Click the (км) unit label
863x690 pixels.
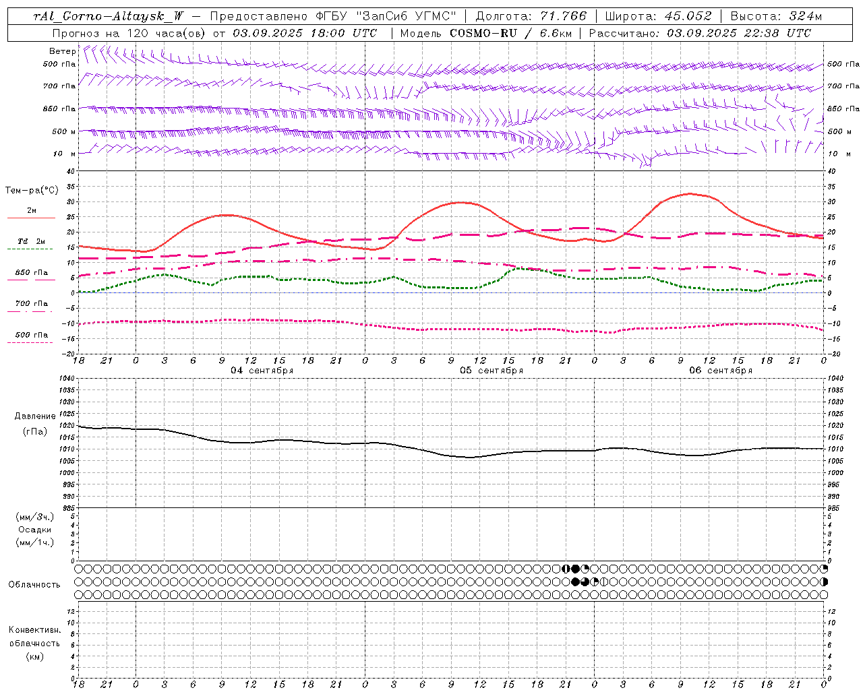pos(35,656)
